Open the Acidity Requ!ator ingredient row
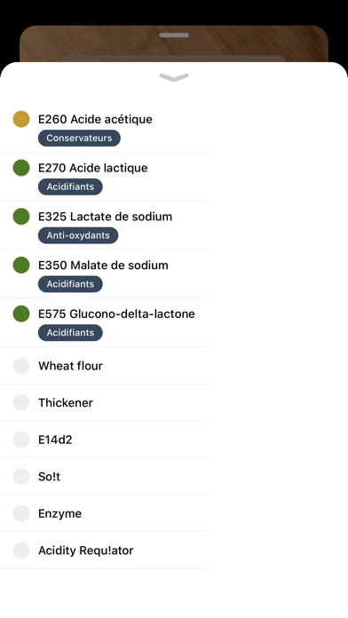 coord(104,551)
